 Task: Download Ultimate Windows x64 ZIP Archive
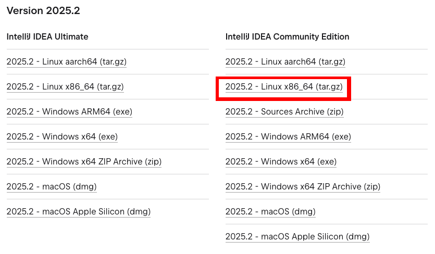tap(84, 162)
